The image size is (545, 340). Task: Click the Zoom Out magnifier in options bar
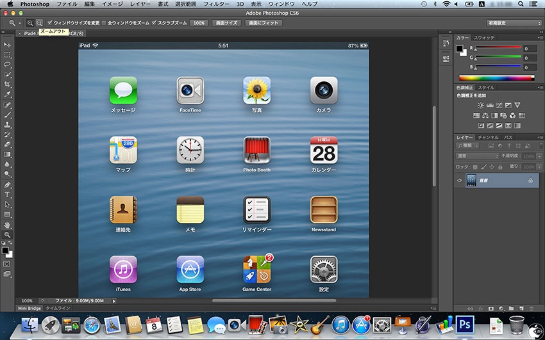tap(39, 23)
